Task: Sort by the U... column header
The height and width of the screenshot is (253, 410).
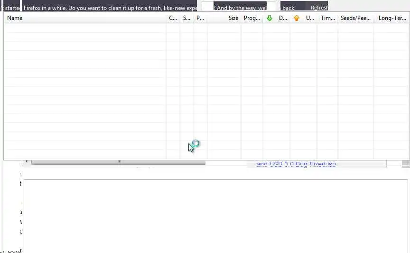Action: (310, 18)
